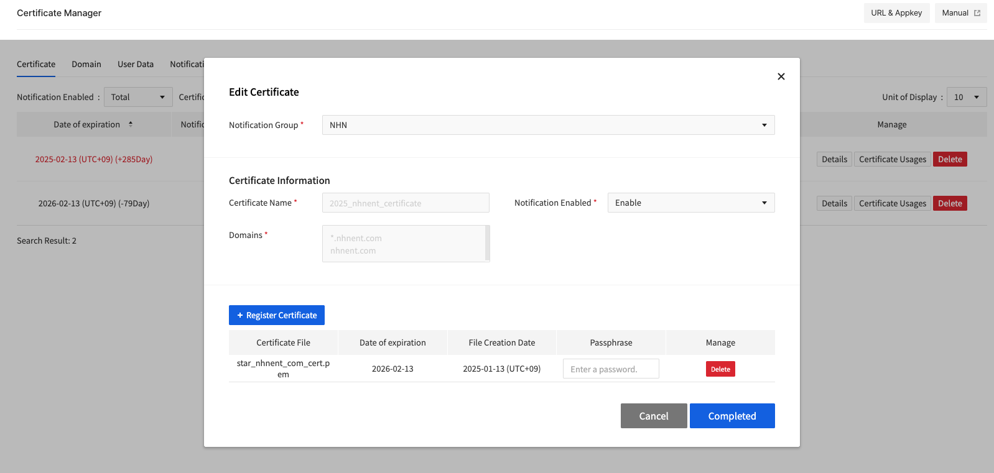
Task: Expand the Notification Group dropdown
Action: [x=548, y=125]
